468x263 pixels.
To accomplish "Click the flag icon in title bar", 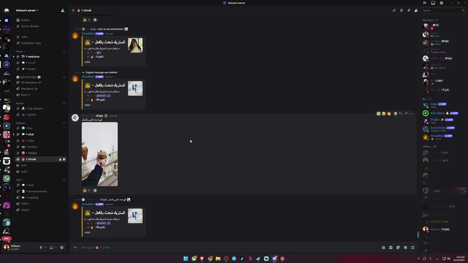I will [424, 3].
